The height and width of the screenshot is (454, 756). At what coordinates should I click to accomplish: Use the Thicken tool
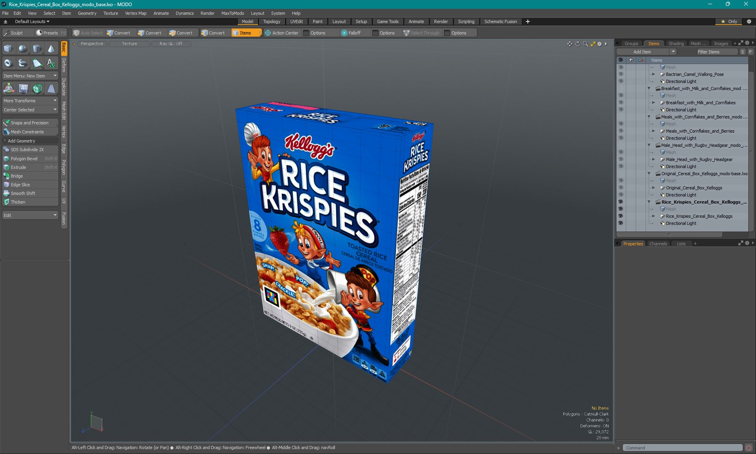point(30,202)
